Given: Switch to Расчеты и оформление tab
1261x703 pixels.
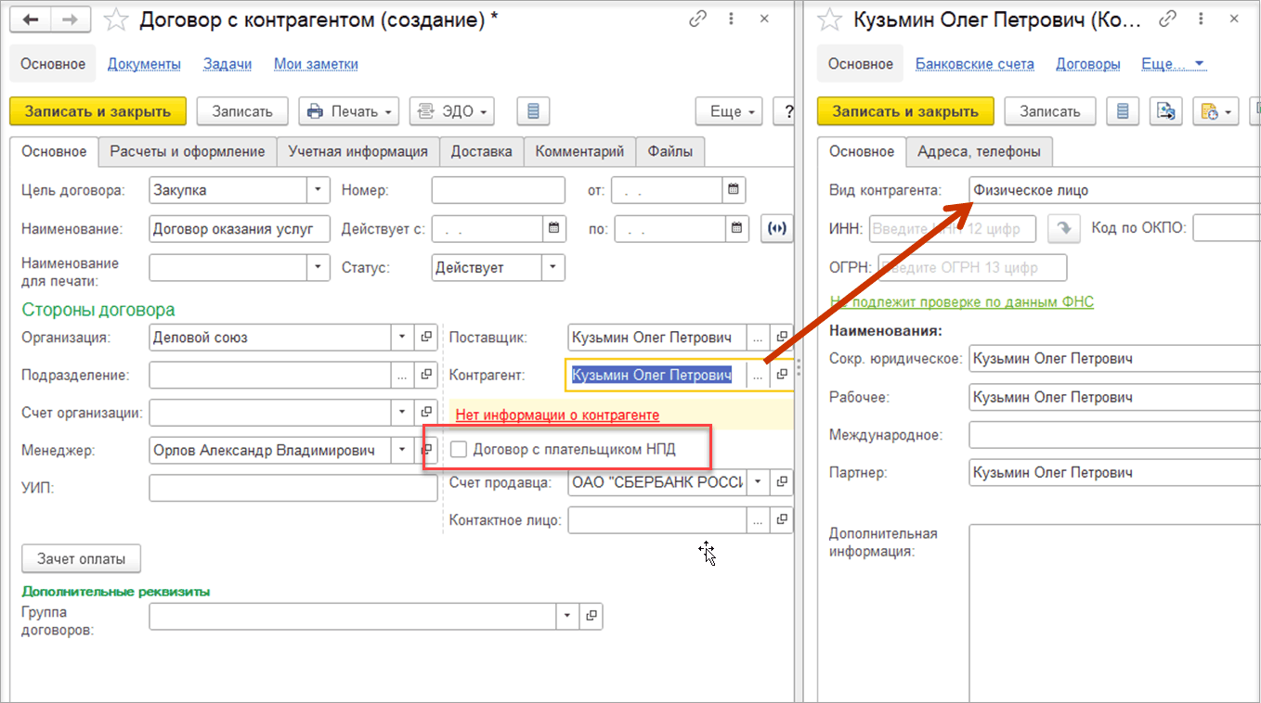Looking at the screenshot, I should (188, 151).
